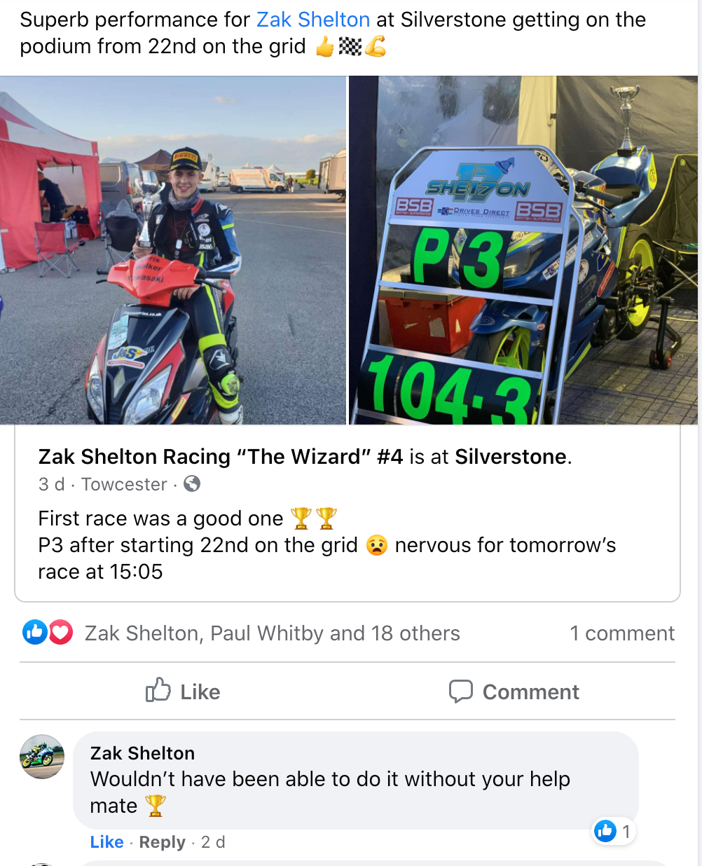Open the Zak Shelton Racing "The Wizard" page

point(221,457)
